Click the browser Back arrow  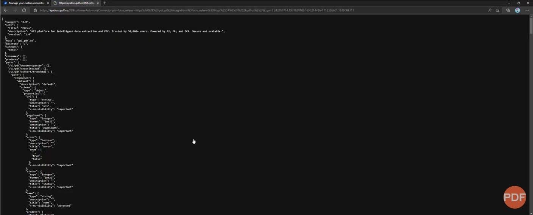tap(6, 10)
